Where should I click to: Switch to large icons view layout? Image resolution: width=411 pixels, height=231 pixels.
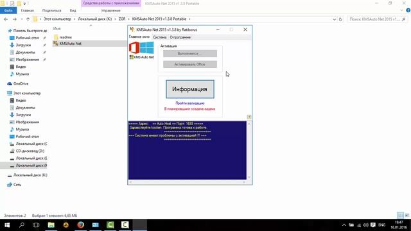click(x=407, y=216)
